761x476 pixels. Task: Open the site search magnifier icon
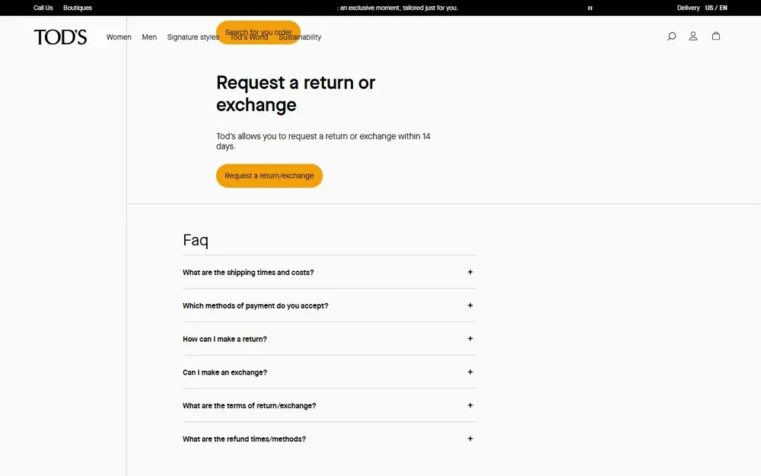coord(671,37)
